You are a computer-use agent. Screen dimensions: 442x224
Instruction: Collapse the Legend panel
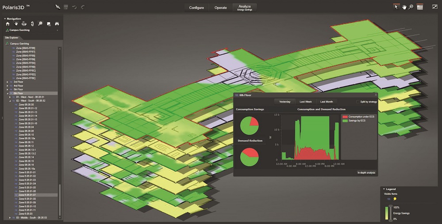384,189
